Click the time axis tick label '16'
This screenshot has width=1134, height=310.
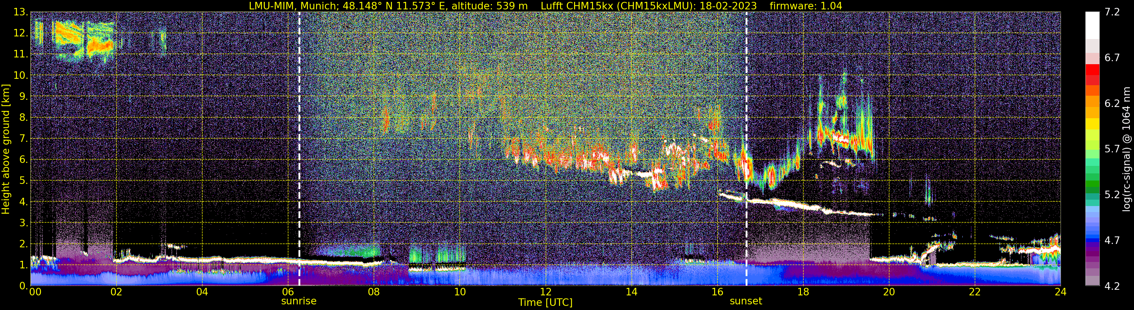pyautogui.click(x=717, y=292)
